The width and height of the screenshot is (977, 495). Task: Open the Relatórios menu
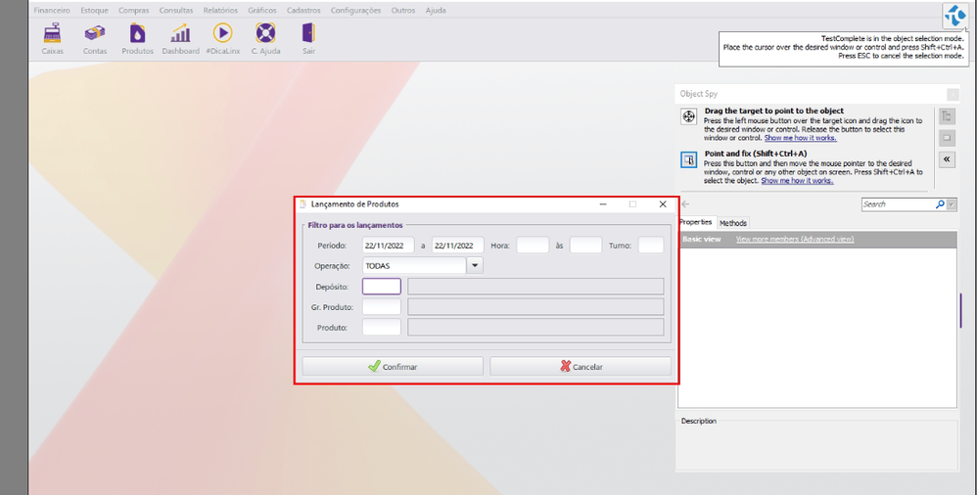(x=220, y=10)
